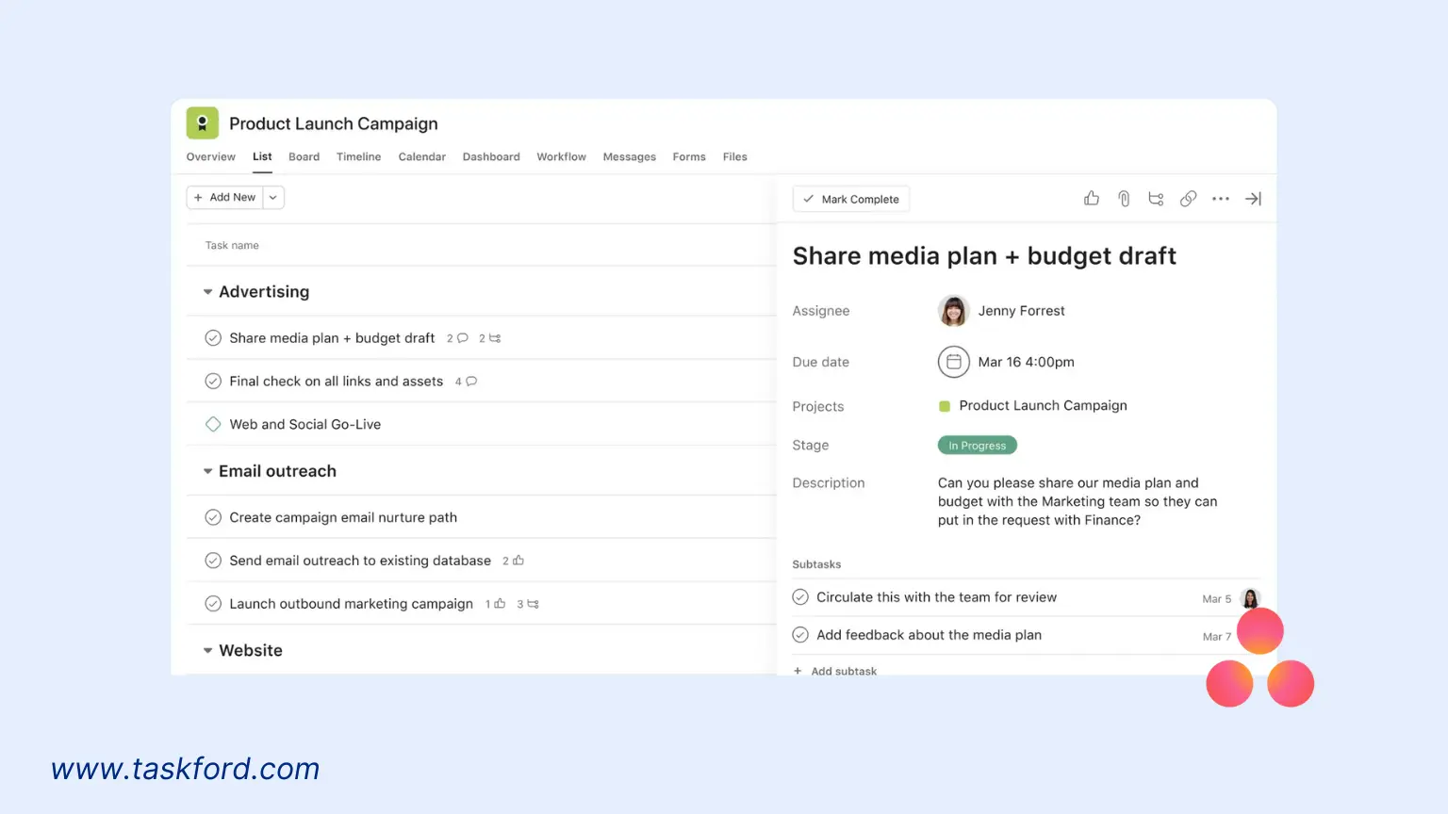Click the subtask icon in task toolbar
Image resolution: width=1448 pixels, height=814 pixels.
(x=1156, y=199)
